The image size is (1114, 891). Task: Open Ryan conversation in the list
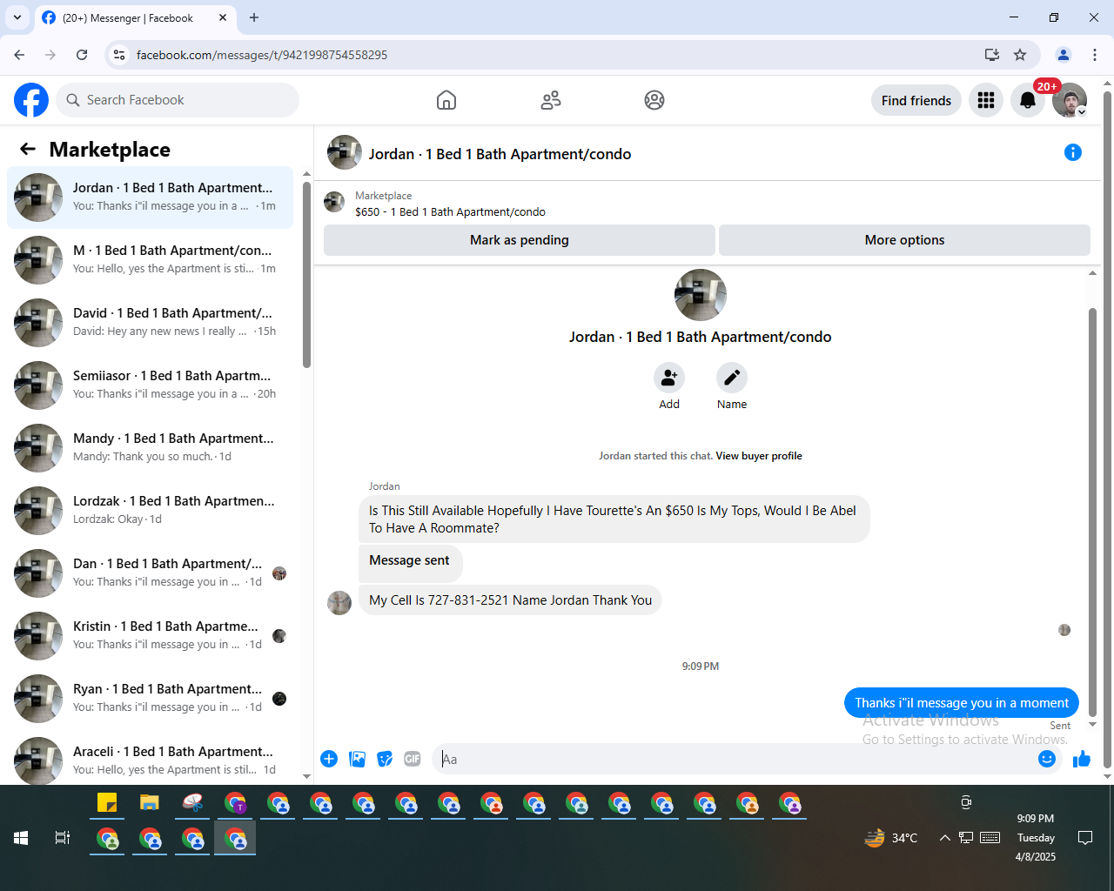tap(150, 699)
